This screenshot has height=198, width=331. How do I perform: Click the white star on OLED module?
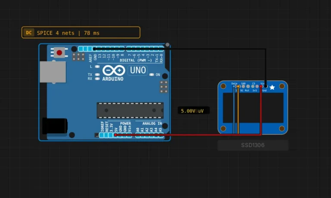[x=272, y=87]
